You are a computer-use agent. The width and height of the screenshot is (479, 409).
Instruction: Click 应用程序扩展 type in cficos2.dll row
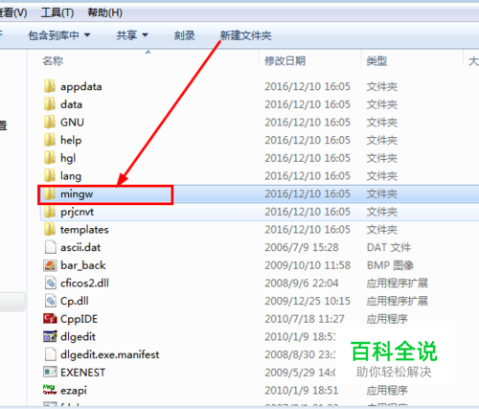[x=398, y=284]
